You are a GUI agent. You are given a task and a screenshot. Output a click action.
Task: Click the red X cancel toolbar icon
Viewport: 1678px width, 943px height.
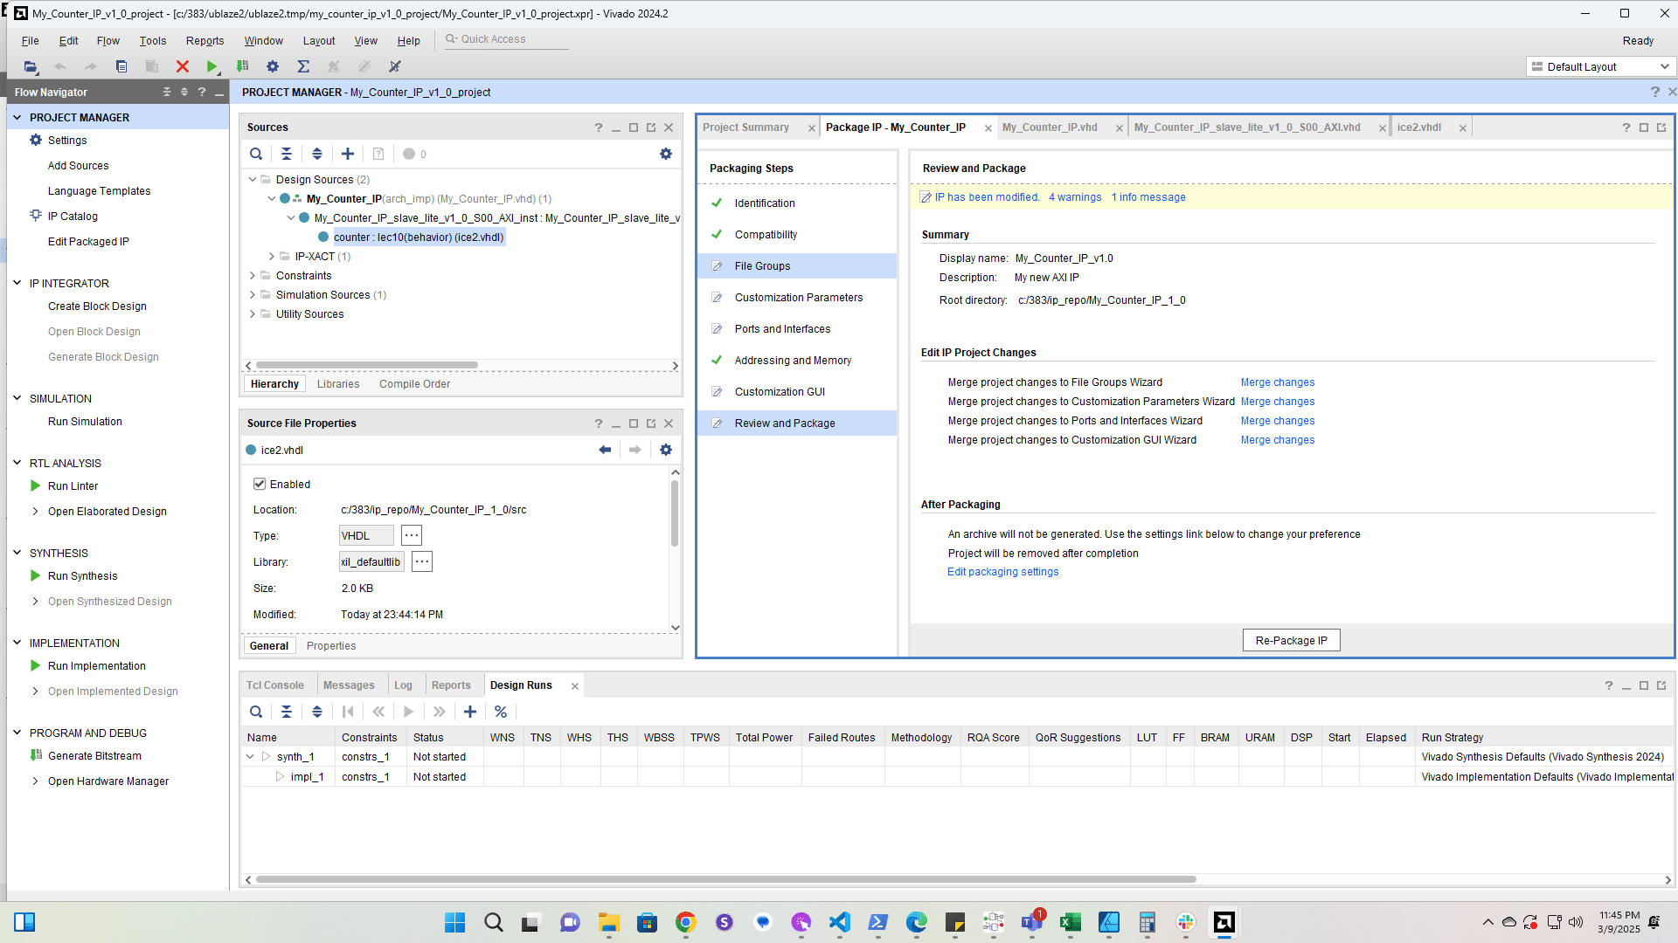tap(182, 66)
